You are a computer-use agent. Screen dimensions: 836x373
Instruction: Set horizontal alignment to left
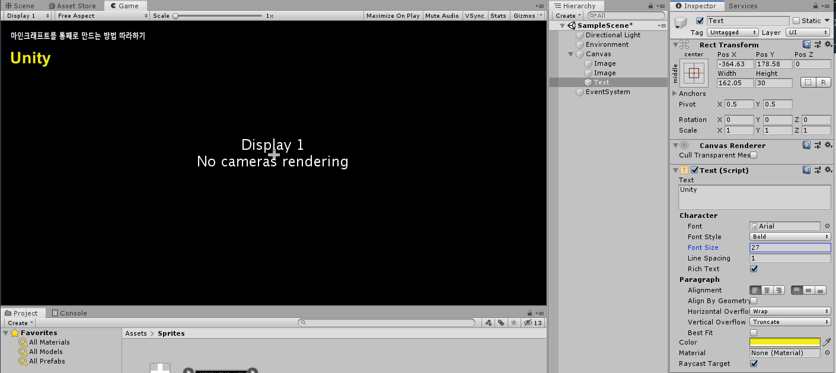(x=755, y=290)
